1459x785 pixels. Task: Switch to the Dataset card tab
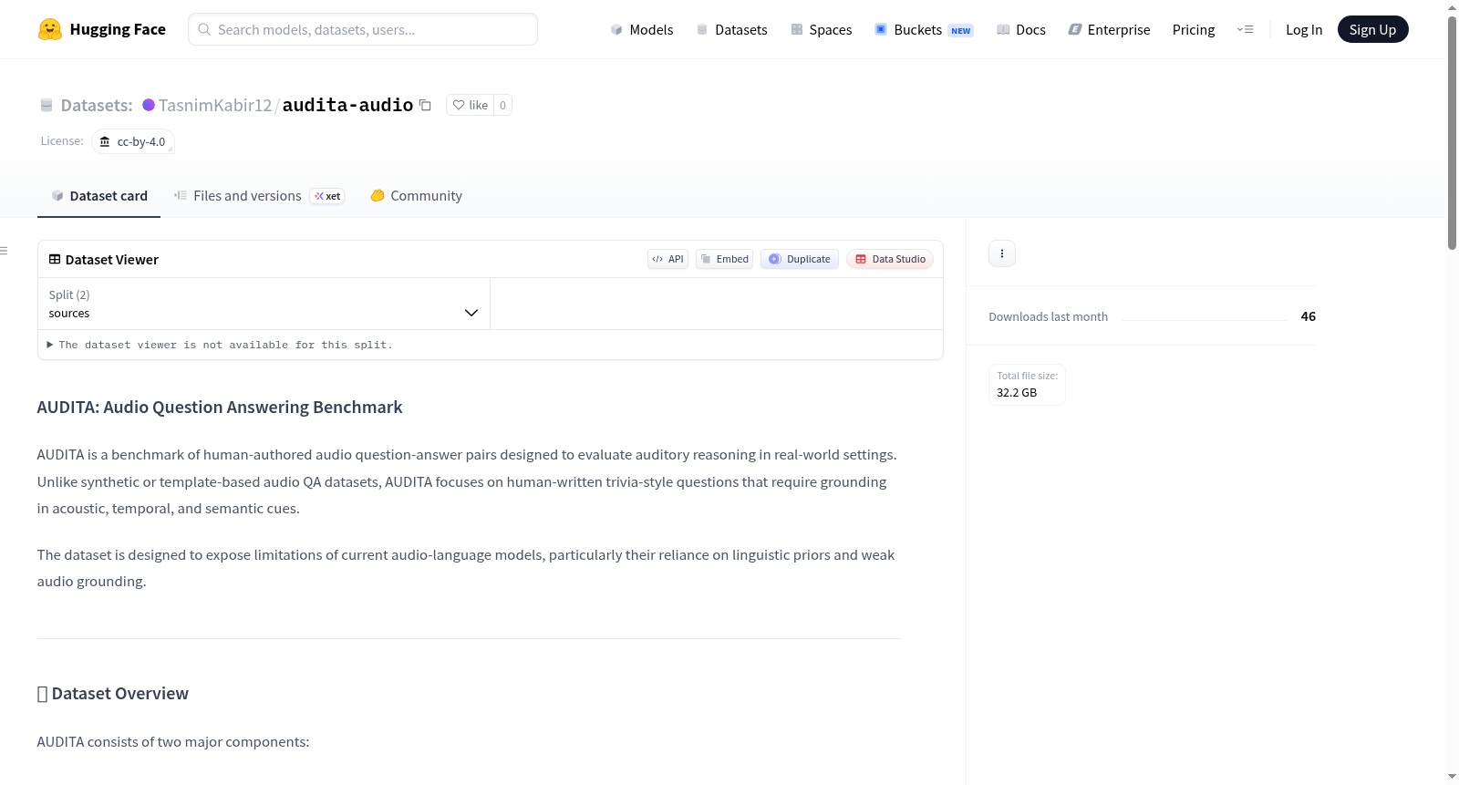tap(99, 196)
